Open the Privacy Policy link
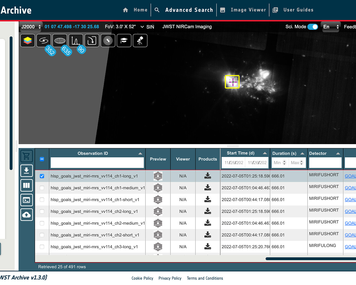356x285 pixels. coord(170,278)
